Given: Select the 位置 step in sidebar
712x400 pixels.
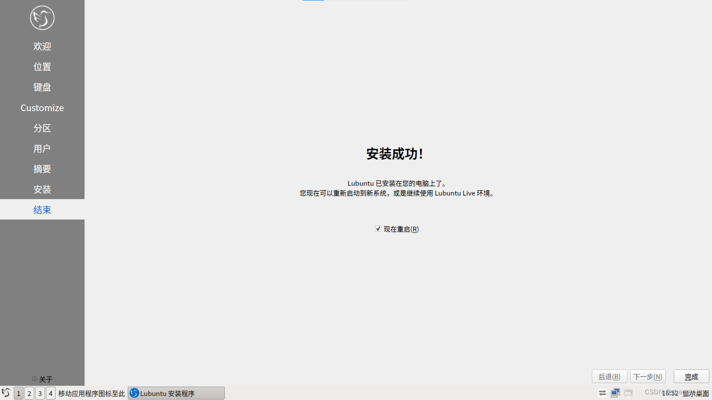Looking at the screenshot, I should point(42,67).
